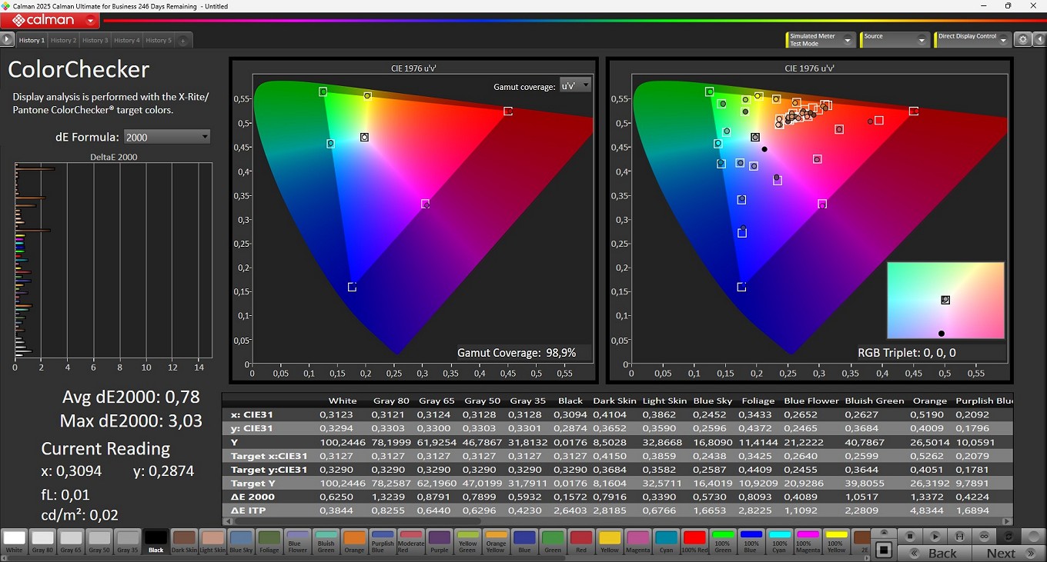This screenshot has width=1047, height=562.
Task: Select the 100% Blue color patch
Action: click(x=751, y=540)
